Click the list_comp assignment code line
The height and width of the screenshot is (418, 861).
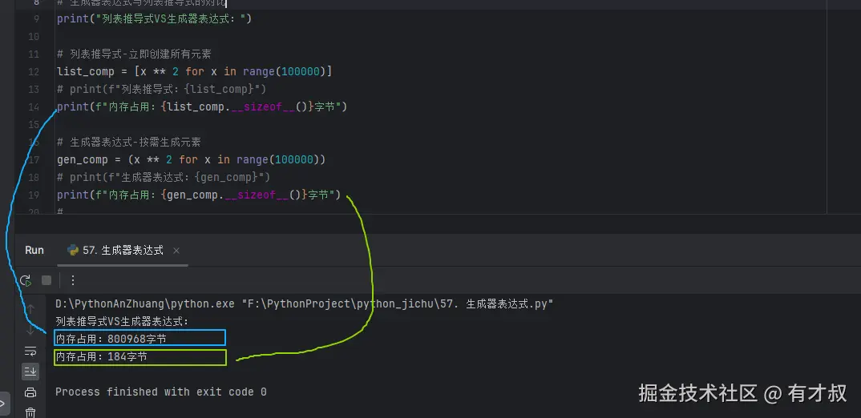(194, 72)
